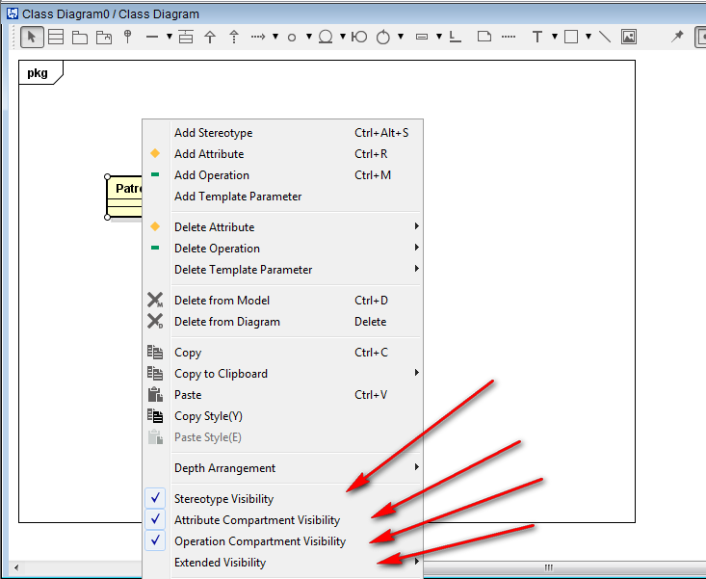Select the diagonal line drawing tool
The width and height of the screenshot is (706, 579).
coord(605,38)
